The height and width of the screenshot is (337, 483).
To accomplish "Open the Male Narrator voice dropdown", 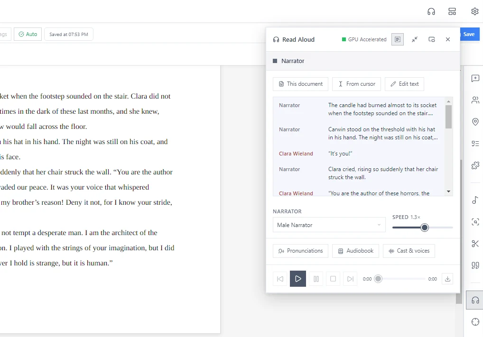I will click(329, 225).
